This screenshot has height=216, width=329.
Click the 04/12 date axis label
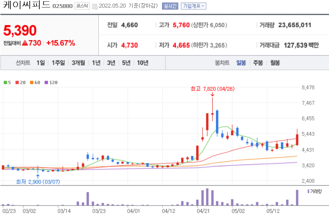pyautogui.click(x=169, y=211)
